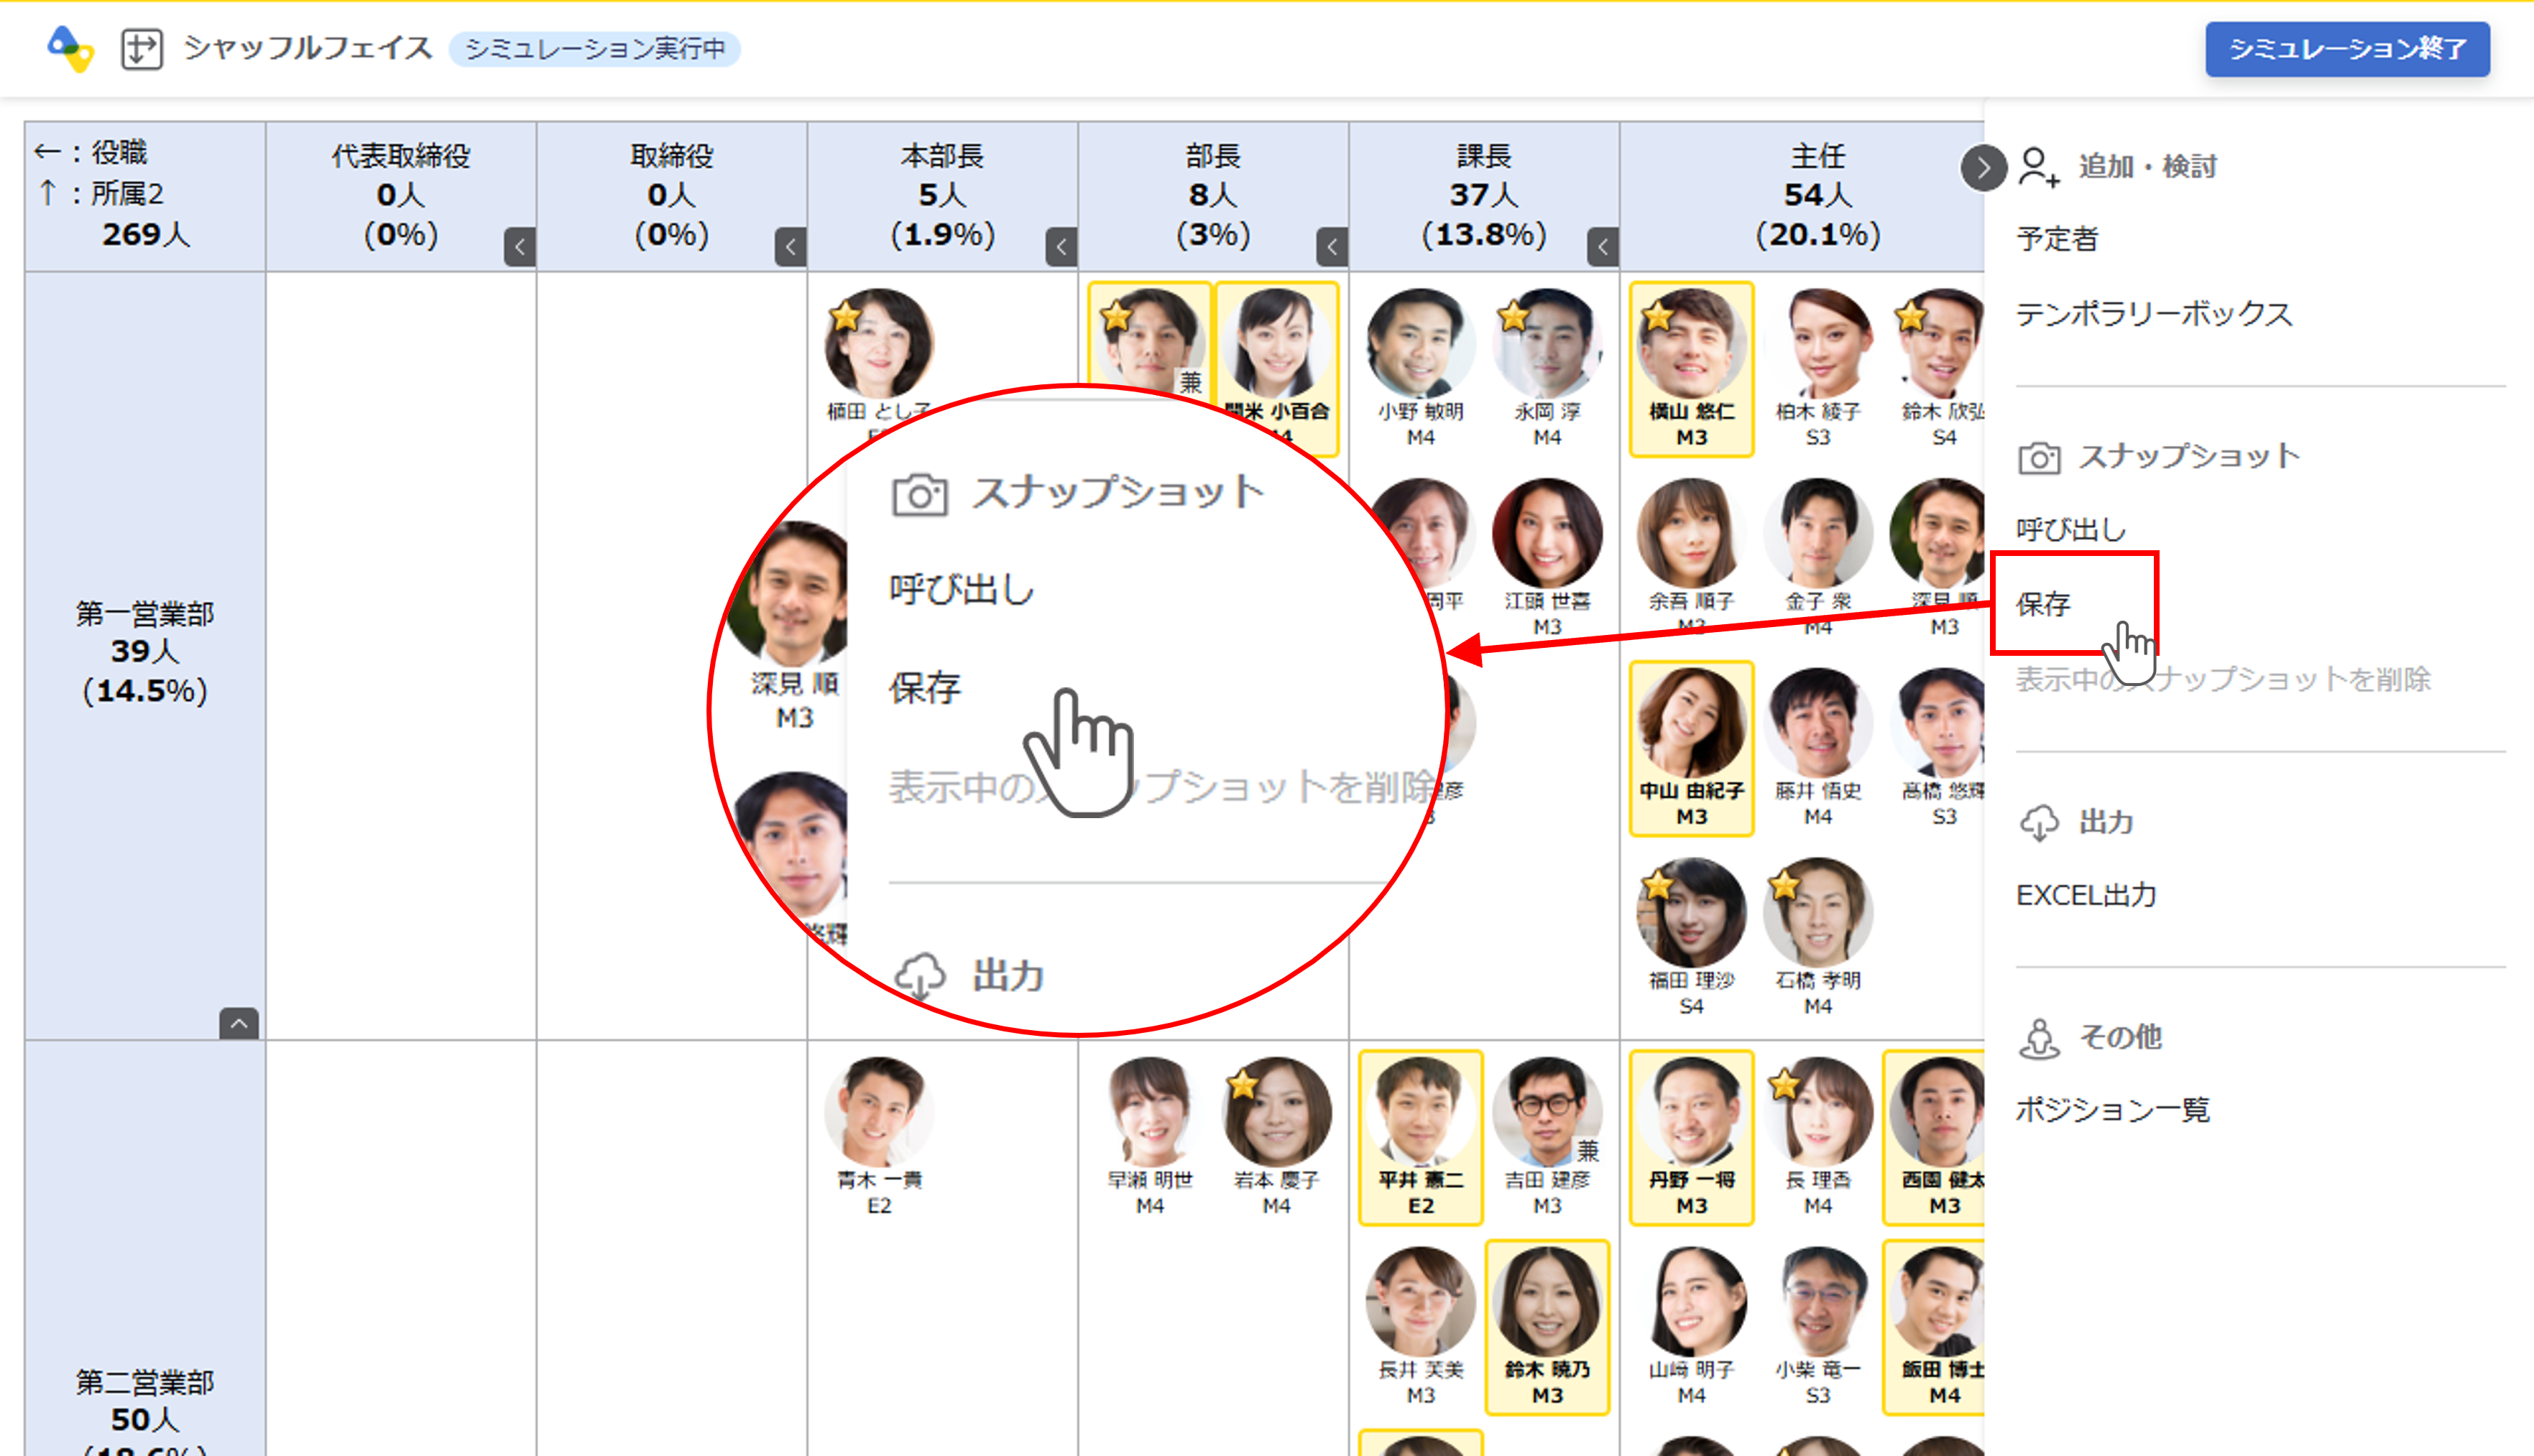The image size is (2534, 1456).
Task: Open ポジション一覧
Action: pyautogui.click(x=2112, y=1110)
